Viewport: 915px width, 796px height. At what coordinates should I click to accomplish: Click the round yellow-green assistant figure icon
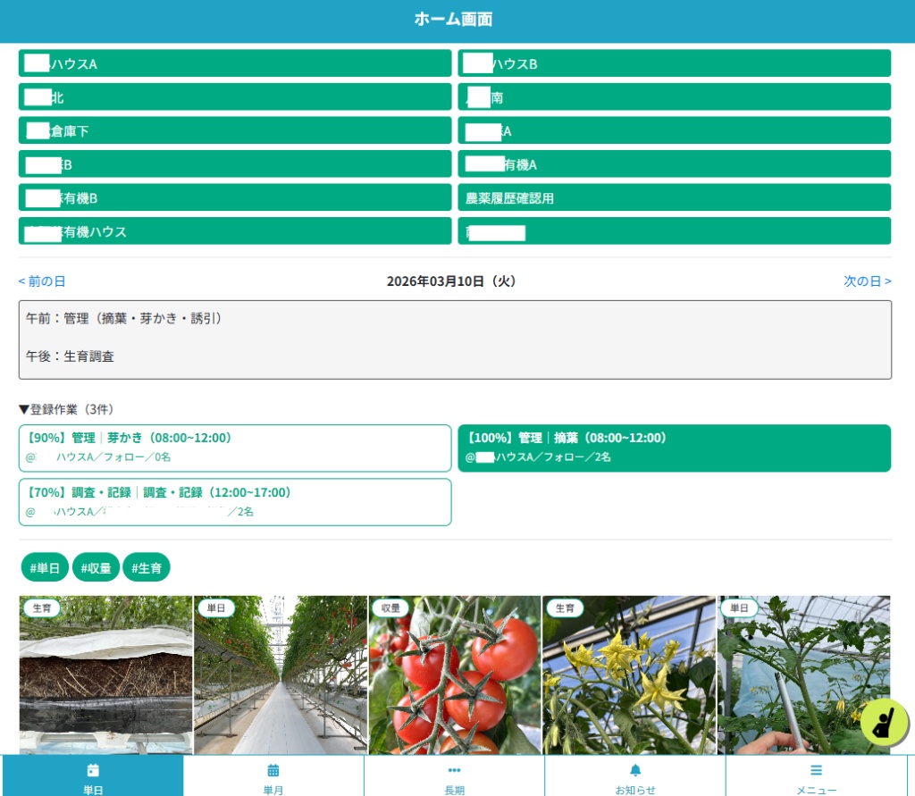click(x=884, y=723)
